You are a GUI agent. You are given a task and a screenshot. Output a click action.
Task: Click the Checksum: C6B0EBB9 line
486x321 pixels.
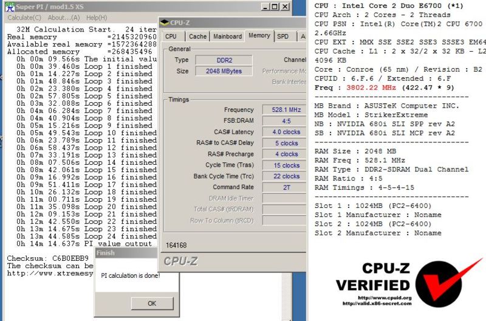coord(48,258)
